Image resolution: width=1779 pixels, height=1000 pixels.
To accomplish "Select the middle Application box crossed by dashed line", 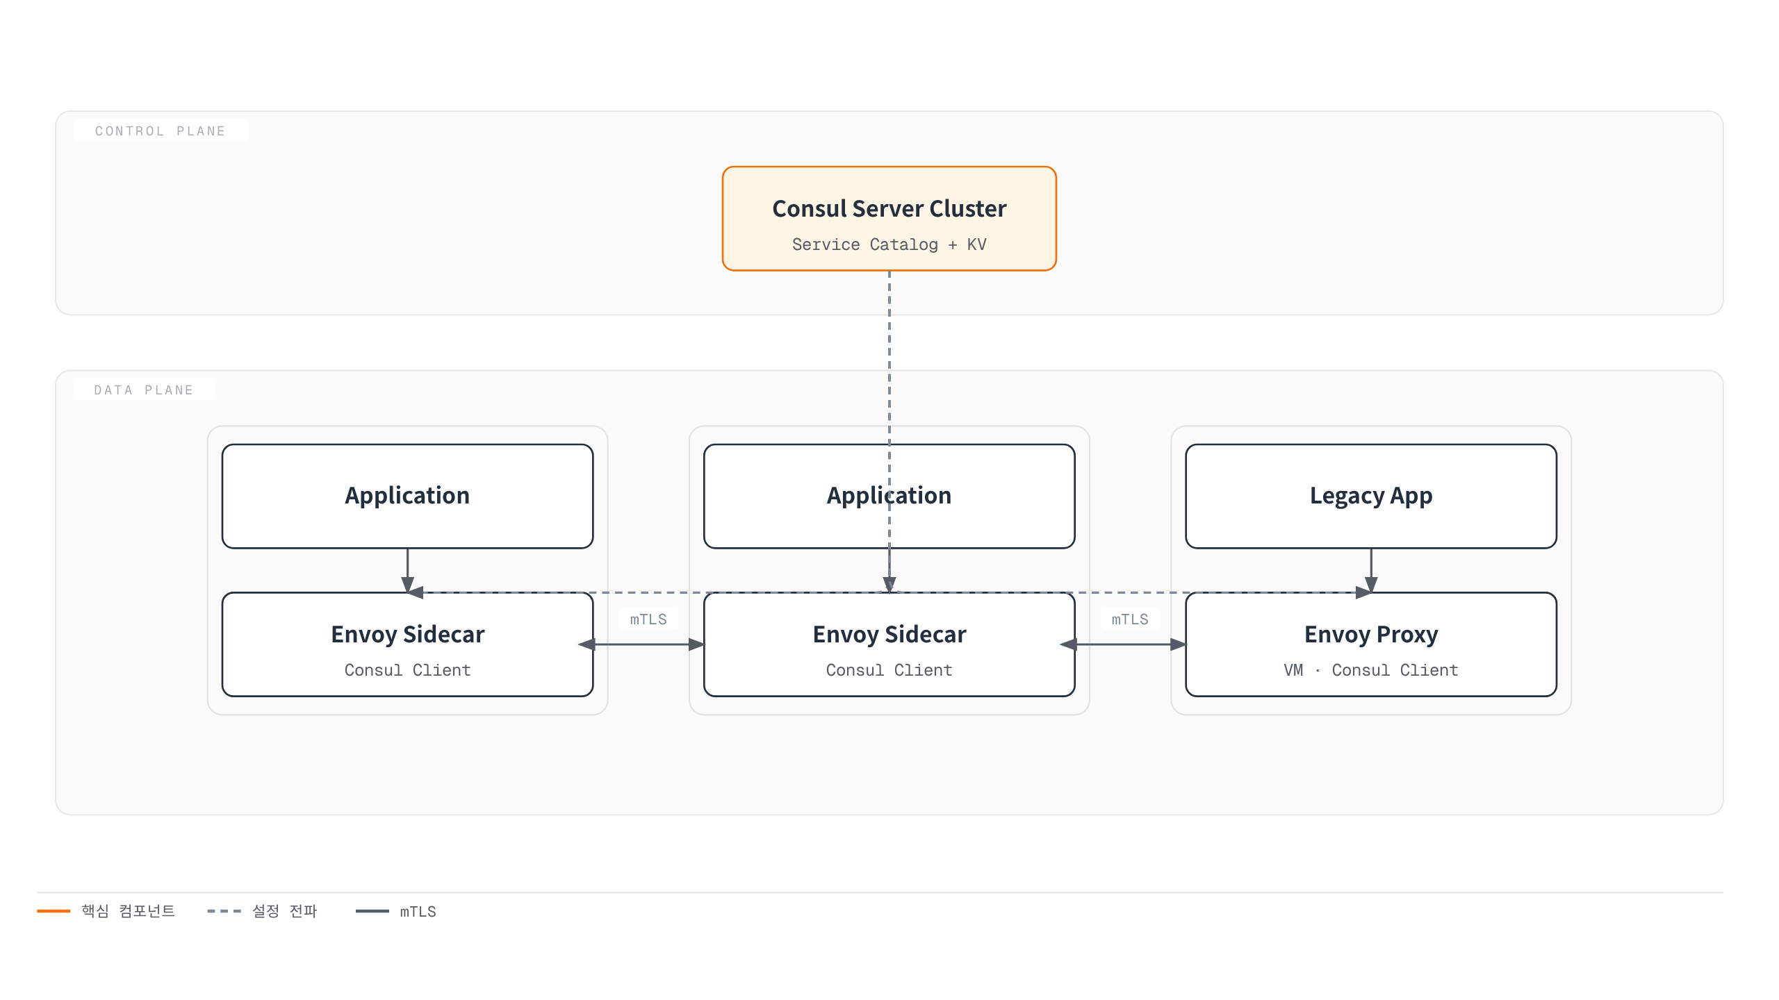I will click(x=889, y=496).
